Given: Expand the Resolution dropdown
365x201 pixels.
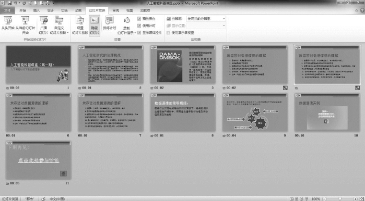Looking at the screenshot, I should click(x=224, y=19).
